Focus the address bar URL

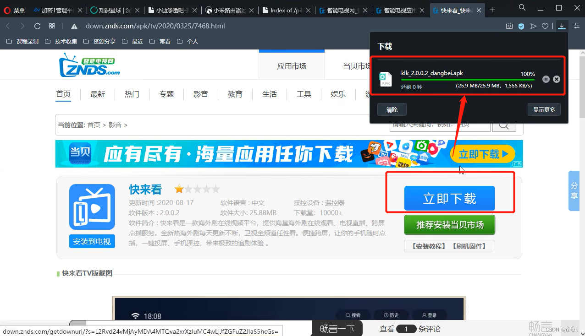click(x=155, y=26)
